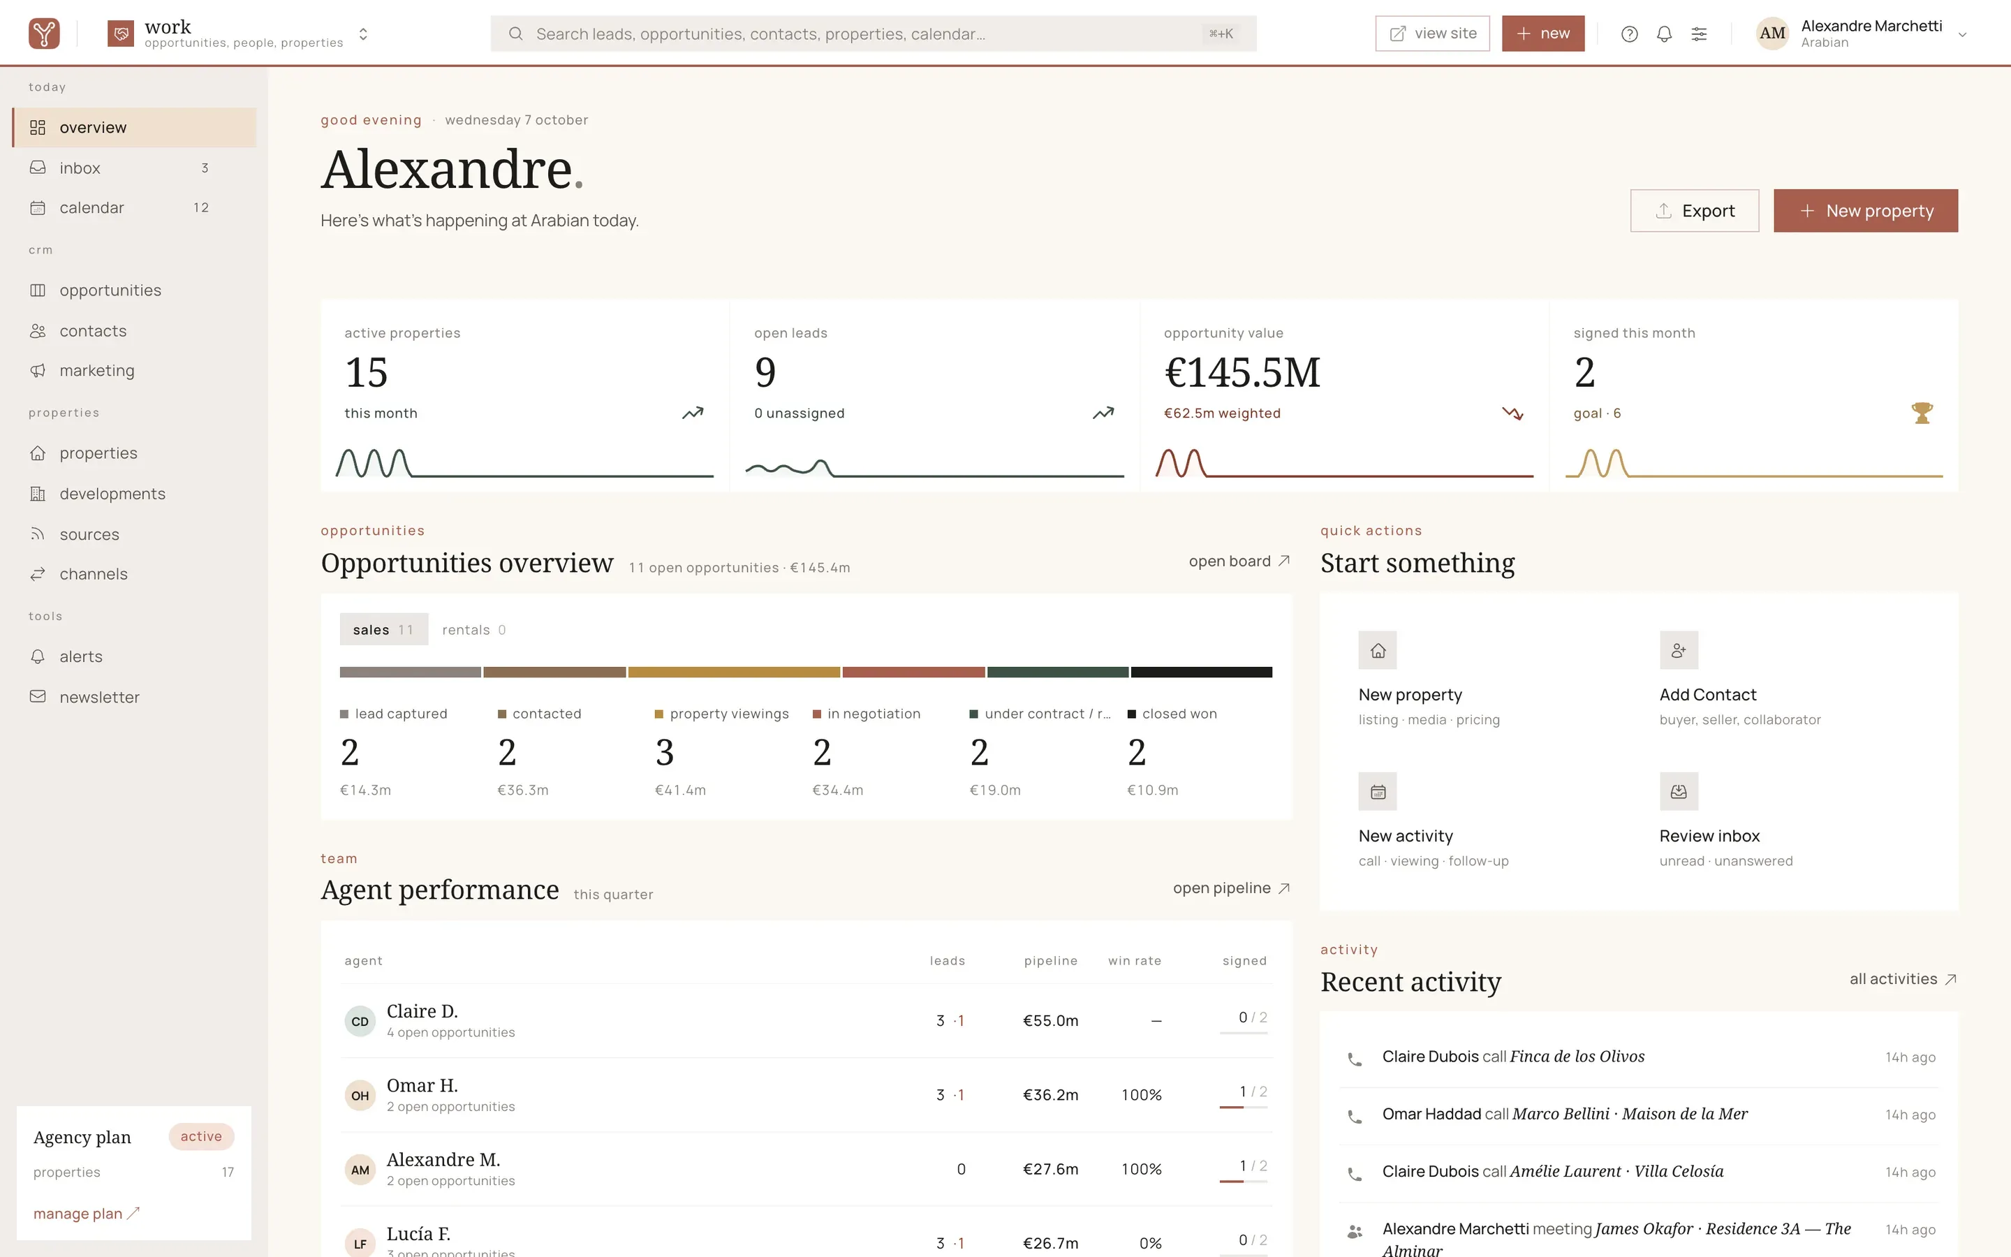Viewport: 2011px width, 1257px height.
Task: Switch to the rentals tab
Action: click(473, 629)
